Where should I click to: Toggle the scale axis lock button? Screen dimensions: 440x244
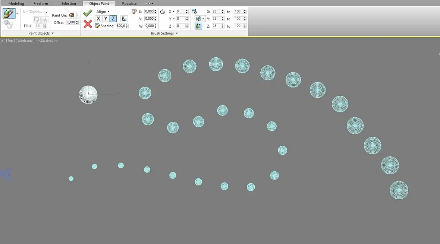coord(198,26)
